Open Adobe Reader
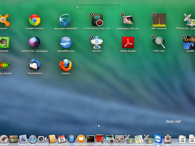This screenshot has width=195, height=146. coord(128,43)
